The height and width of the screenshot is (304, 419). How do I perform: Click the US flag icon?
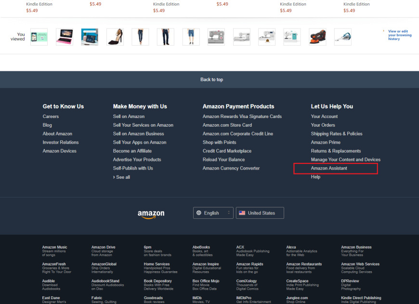point(242,213)
